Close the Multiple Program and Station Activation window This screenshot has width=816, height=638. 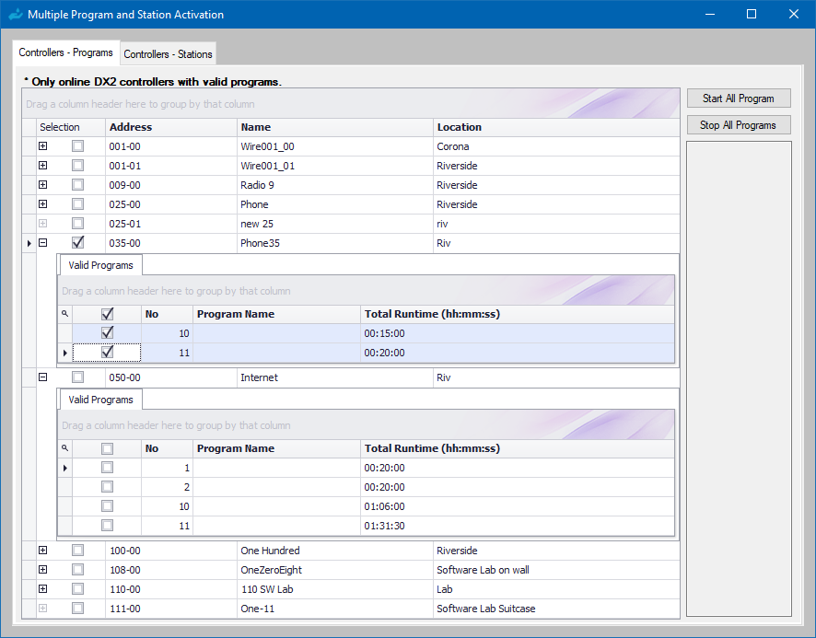(794, 14)
